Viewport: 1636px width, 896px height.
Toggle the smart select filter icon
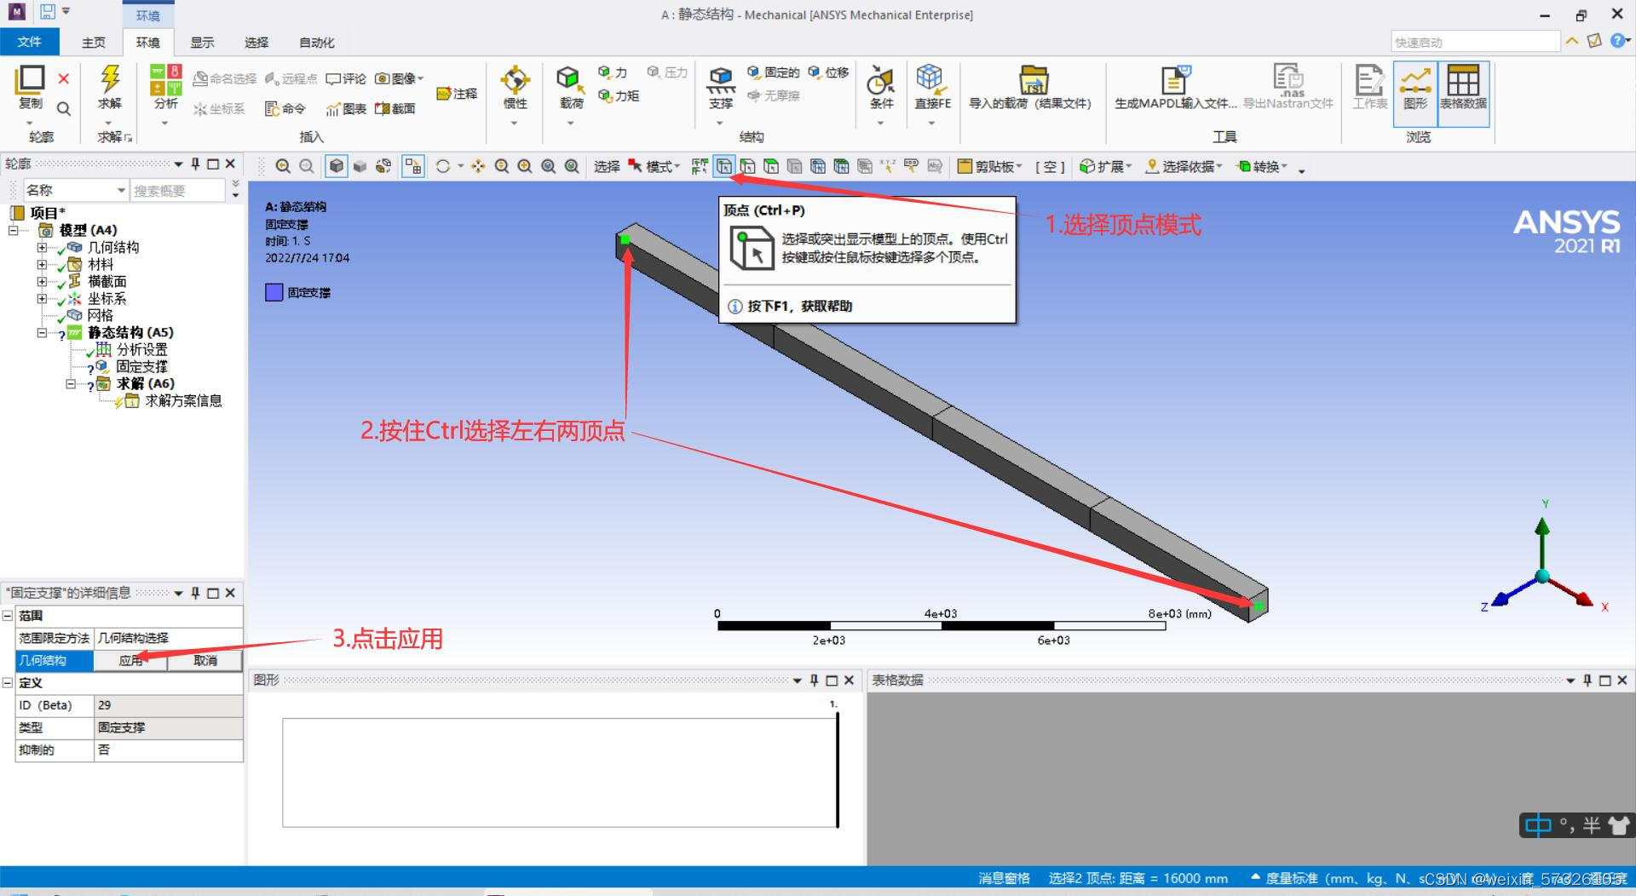(x=700, y=166)
